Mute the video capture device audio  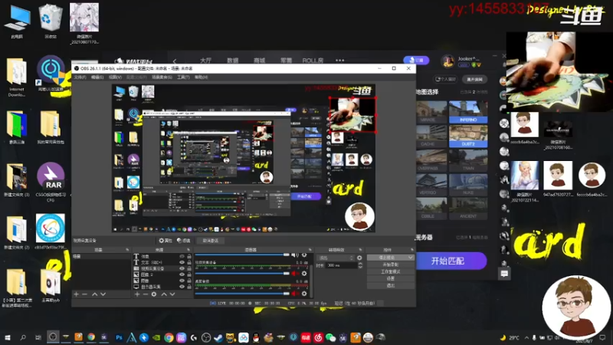coord(295,274)
